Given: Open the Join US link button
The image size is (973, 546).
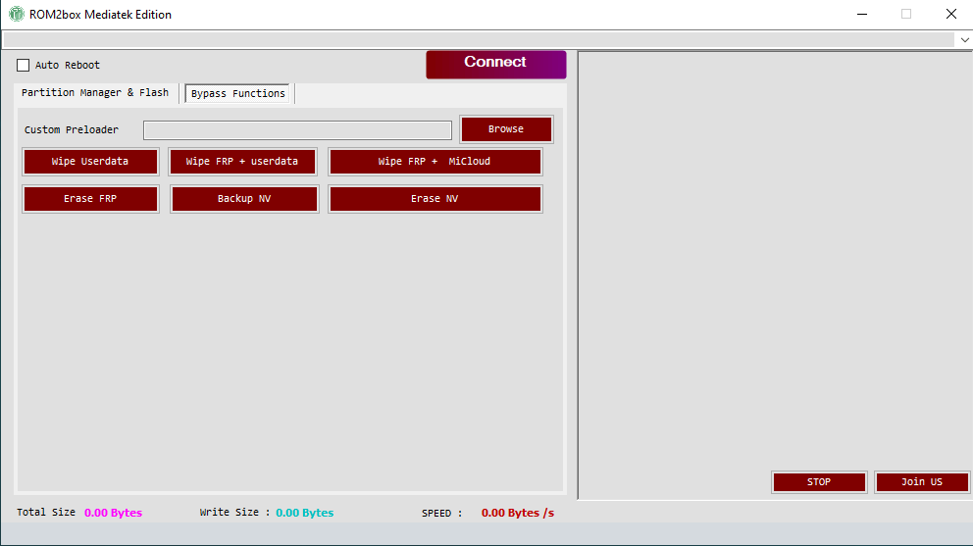Looking at the screenshot, I should pos(921,482).
